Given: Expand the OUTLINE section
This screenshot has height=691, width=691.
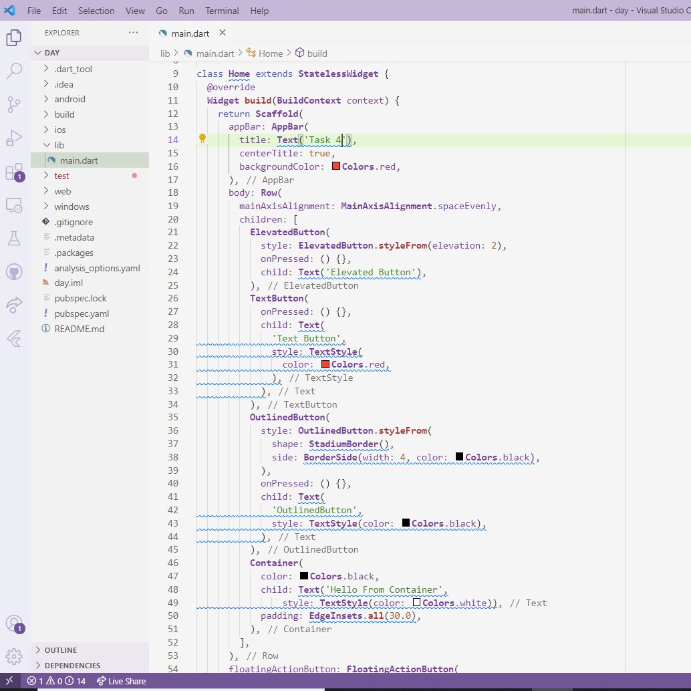Looking at the screenshot, I should point(90,650).
